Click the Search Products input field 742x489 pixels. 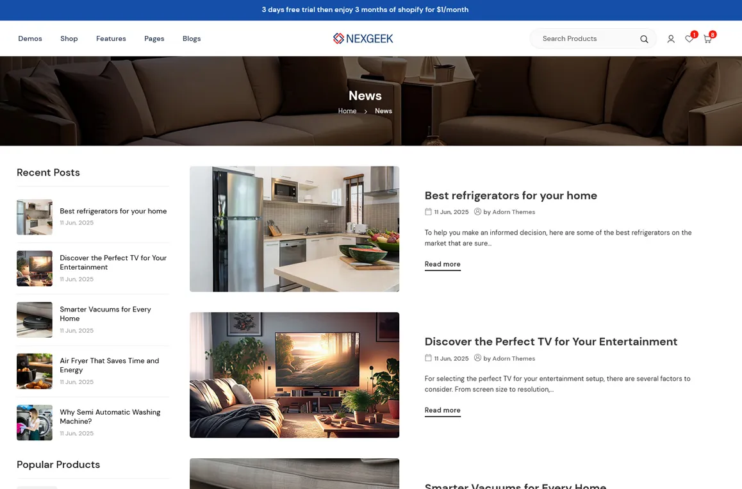(x=586, y=38)
